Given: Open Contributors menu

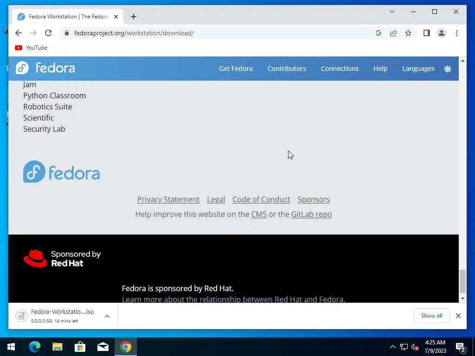Looking at the screenshot, I should 287,69.
